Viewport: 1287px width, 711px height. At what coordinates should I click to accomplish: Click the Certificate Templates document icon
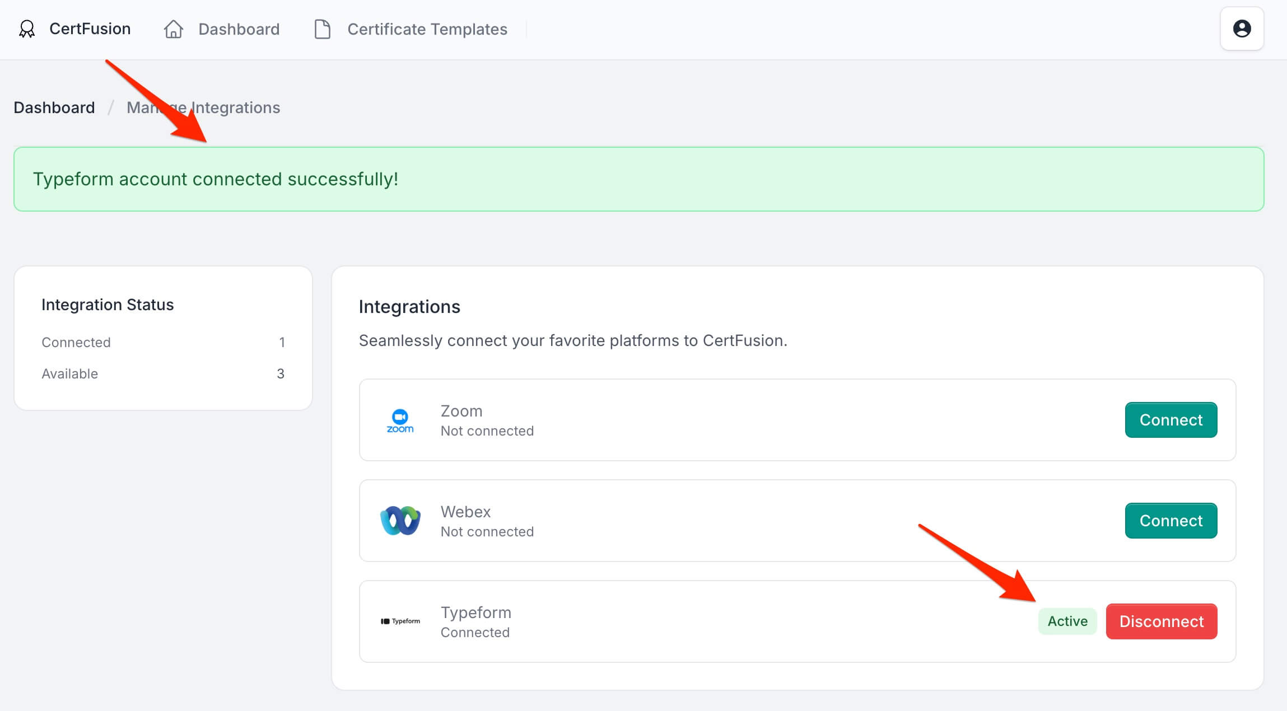point(323,29)
